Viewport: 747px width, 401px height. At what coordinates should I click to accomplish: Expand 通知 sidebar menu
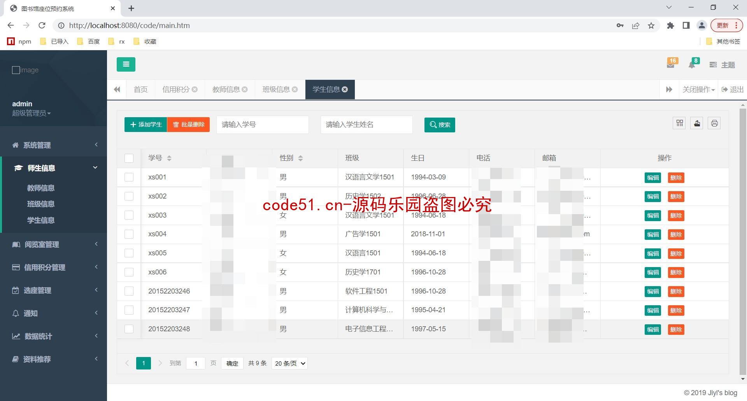click(x=54, y=313)
